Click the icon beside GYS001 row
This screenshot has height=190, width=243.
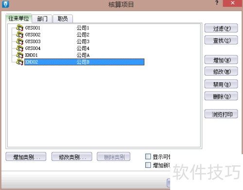pos(20,28)
